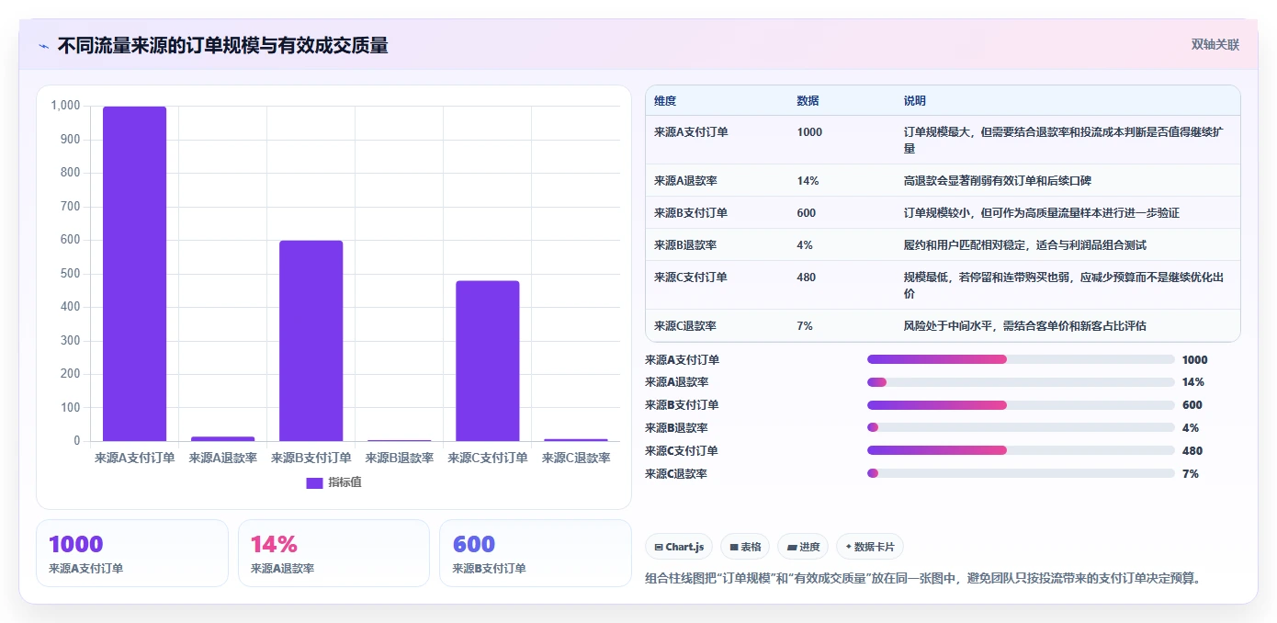1277x623 pixels.
Task: Click progress value 480 beside 来源C支付订单
Action: coord(1192,450)
